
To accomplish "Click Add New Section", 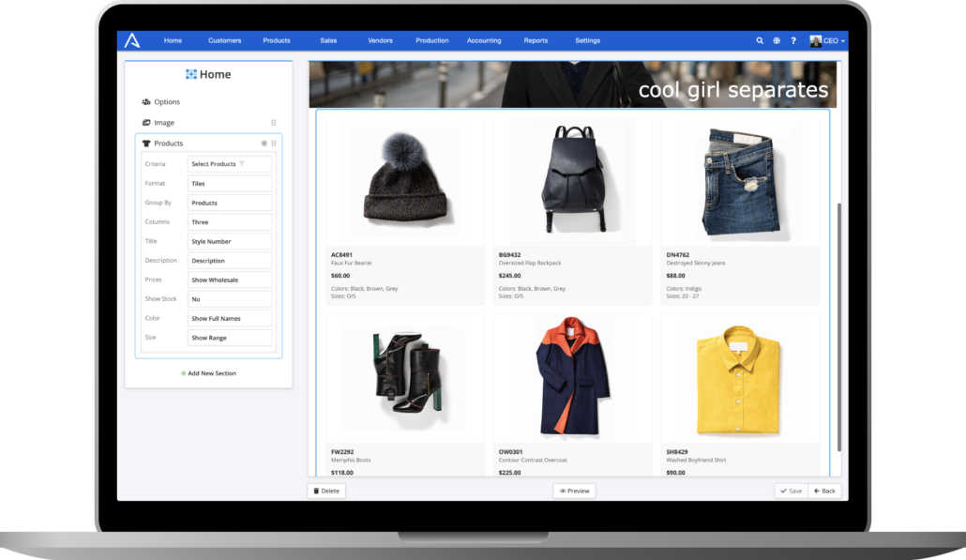I will pos(209,373).
